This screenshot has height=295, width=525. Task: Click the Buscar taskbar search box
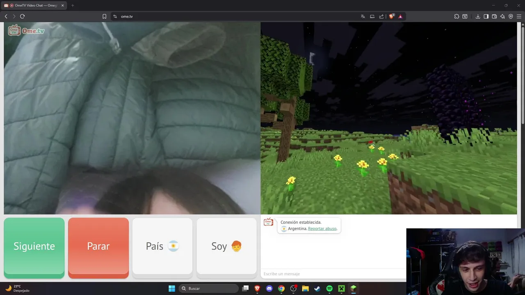[x=208, y=288]
